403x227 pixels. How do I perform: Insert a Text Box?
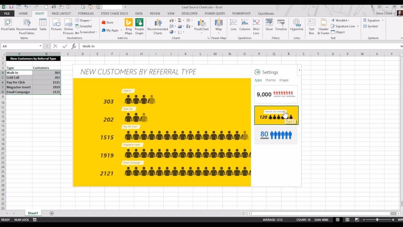click(x=311, y=26)
